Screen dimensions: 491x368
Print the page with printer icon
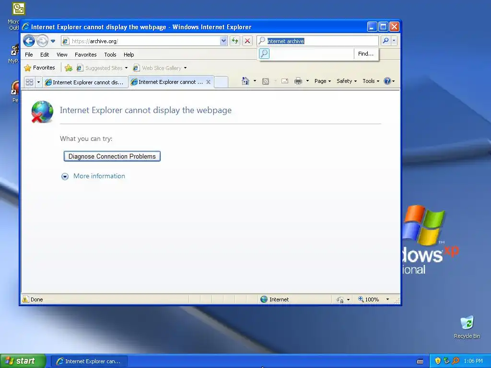(298, 81)
